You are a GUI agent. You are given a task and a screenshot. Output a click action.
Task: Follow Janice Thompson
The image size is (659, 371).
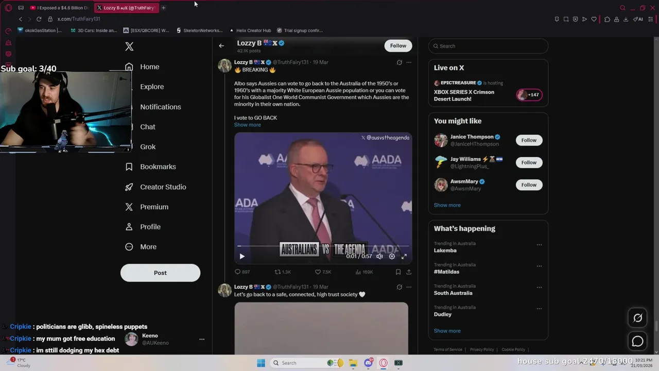[529, 140]
